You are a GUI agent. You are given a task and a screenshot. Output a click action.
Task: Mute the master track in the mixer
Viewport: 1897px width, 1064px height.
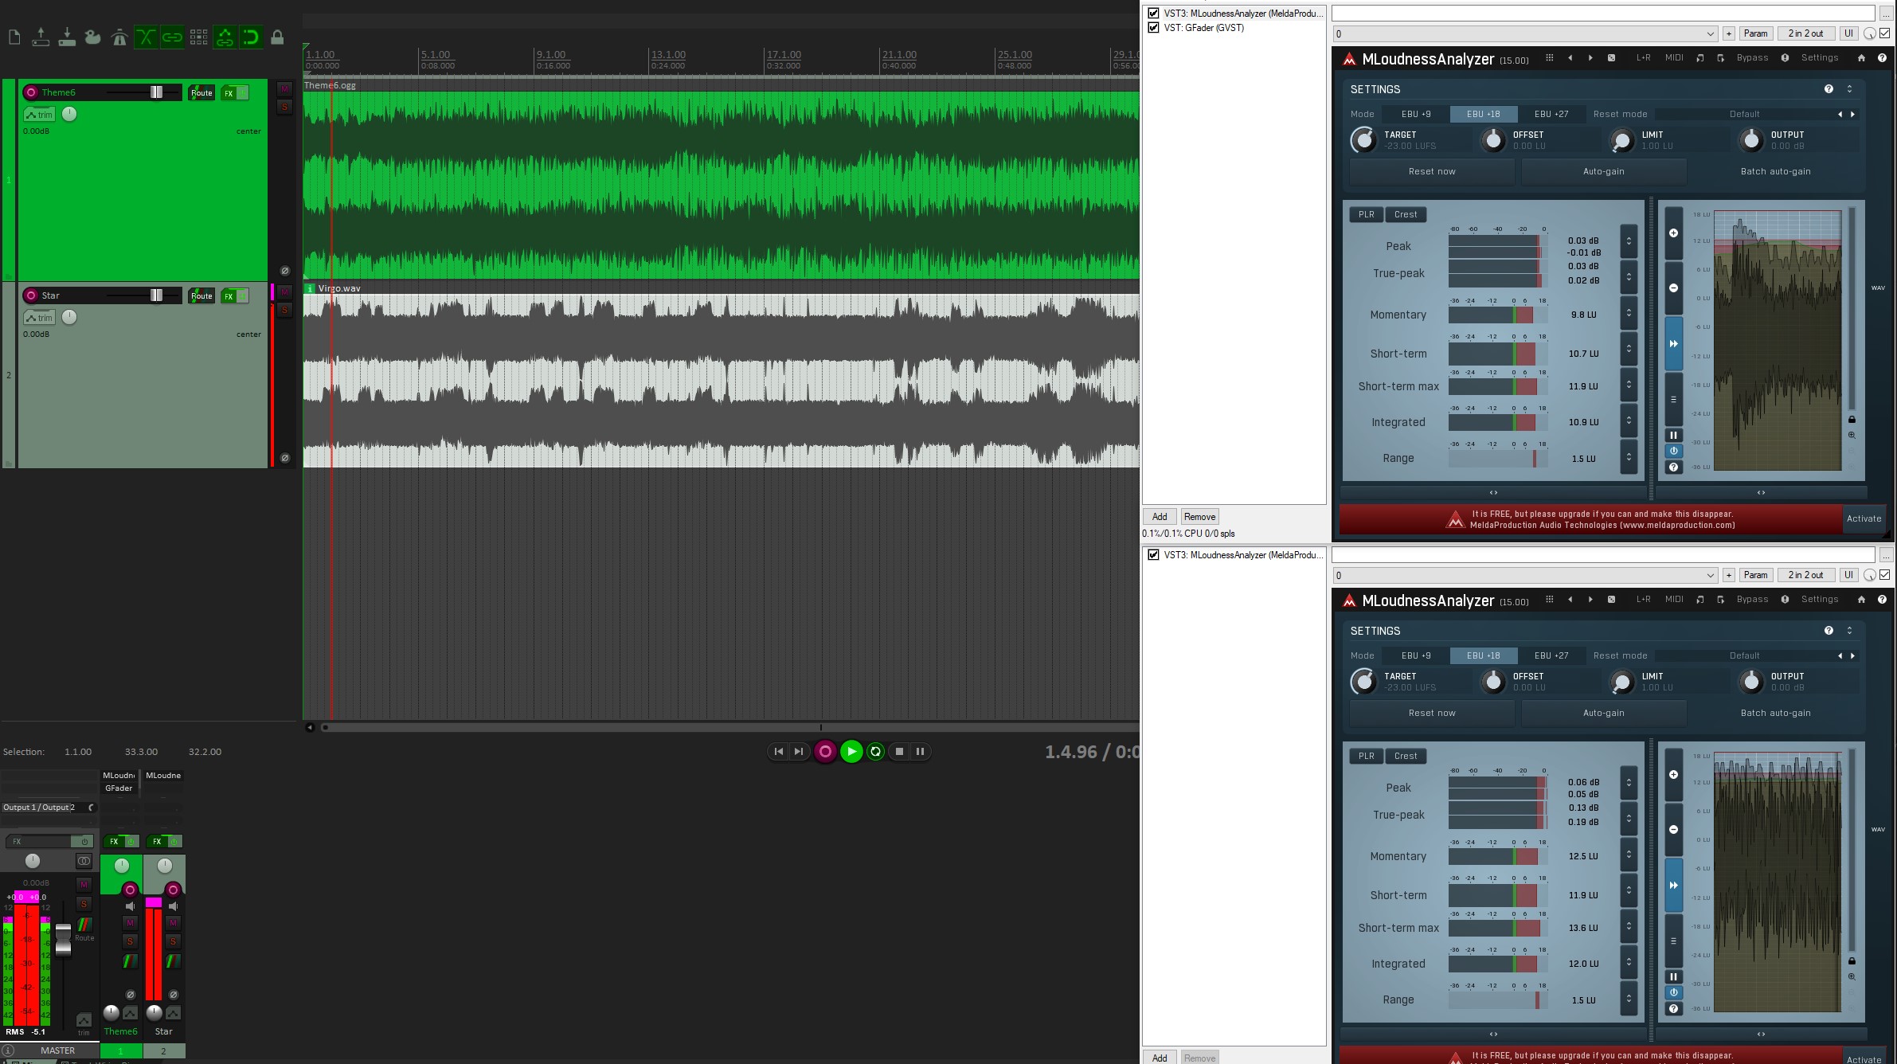tap(84, 885)
